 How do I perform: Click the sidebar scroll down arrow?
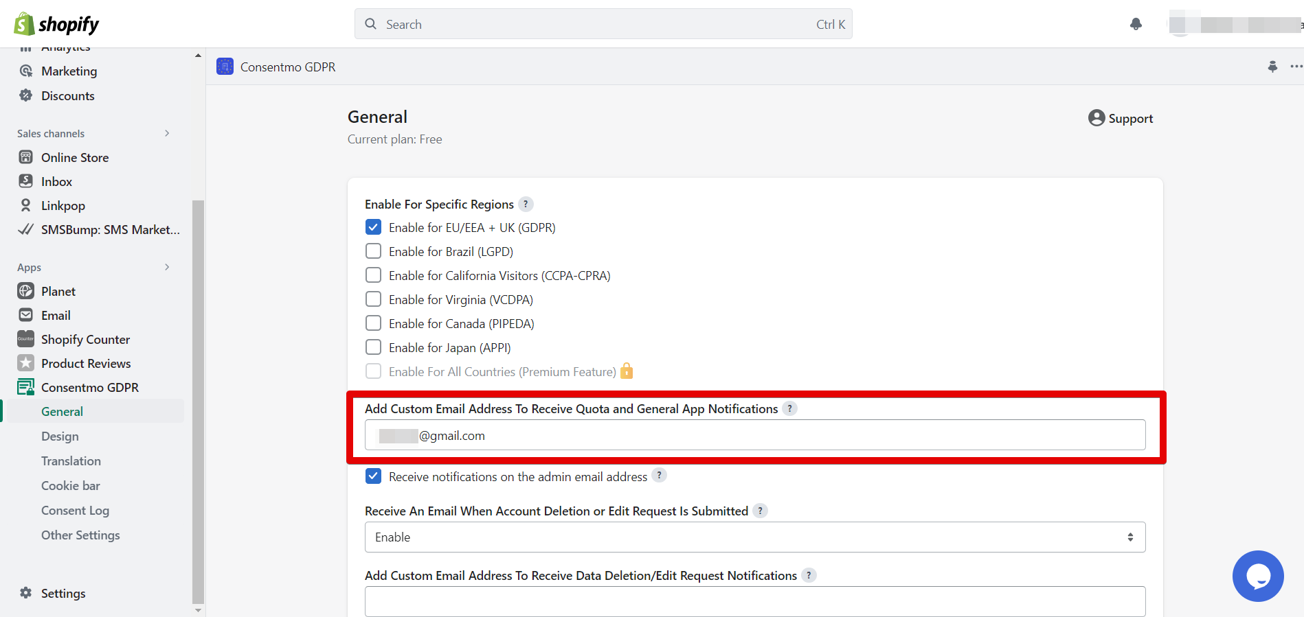tap(198, 610)
